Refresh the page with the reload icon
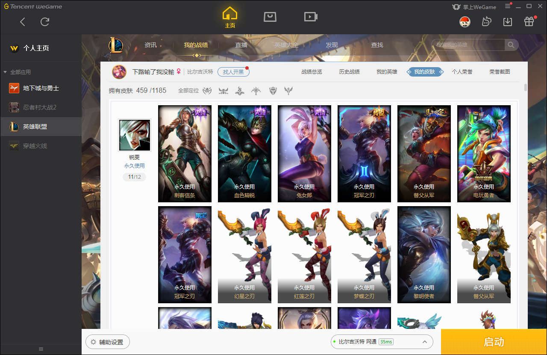The width and height of the screenshot is (547, 355). pos(45,22)
